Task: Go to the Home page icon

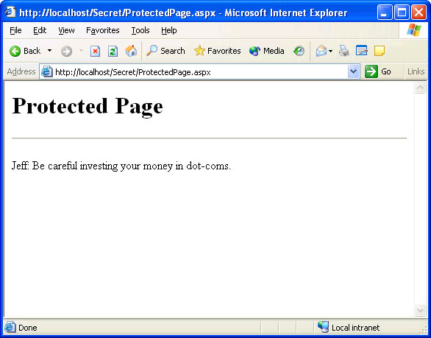Action: coord(131,52)
